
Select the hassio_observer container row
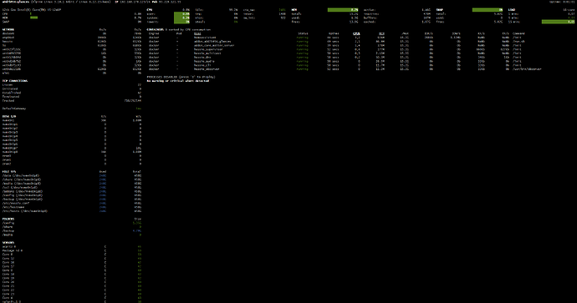345,69
